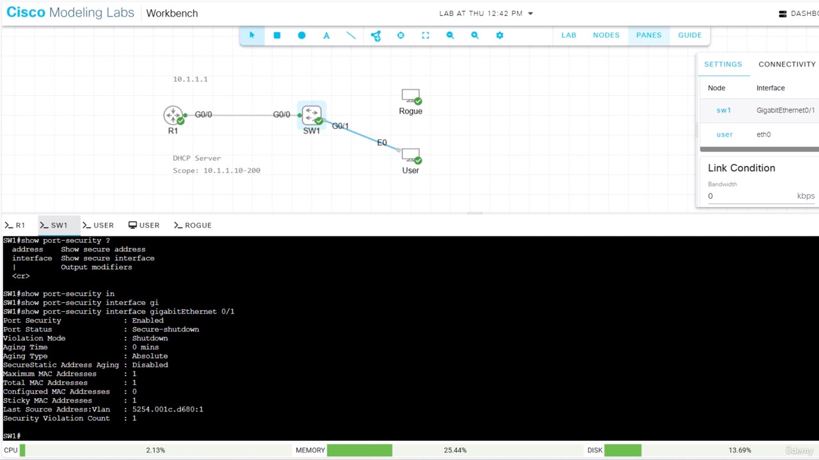Choose the line annotation tool
The image size is (819, 460).
pyautogui.click(x=351, y=35)
